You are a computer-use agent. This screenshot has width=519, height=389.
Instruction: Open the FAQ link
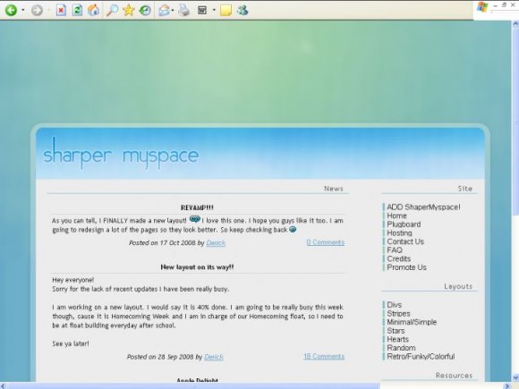pyautogui.click(x=395, y=250)
